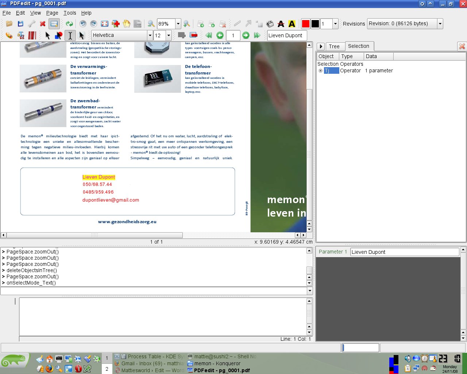The image size is (467, 374).
Task: Close the tree panel with the red X
Action: 462,46
